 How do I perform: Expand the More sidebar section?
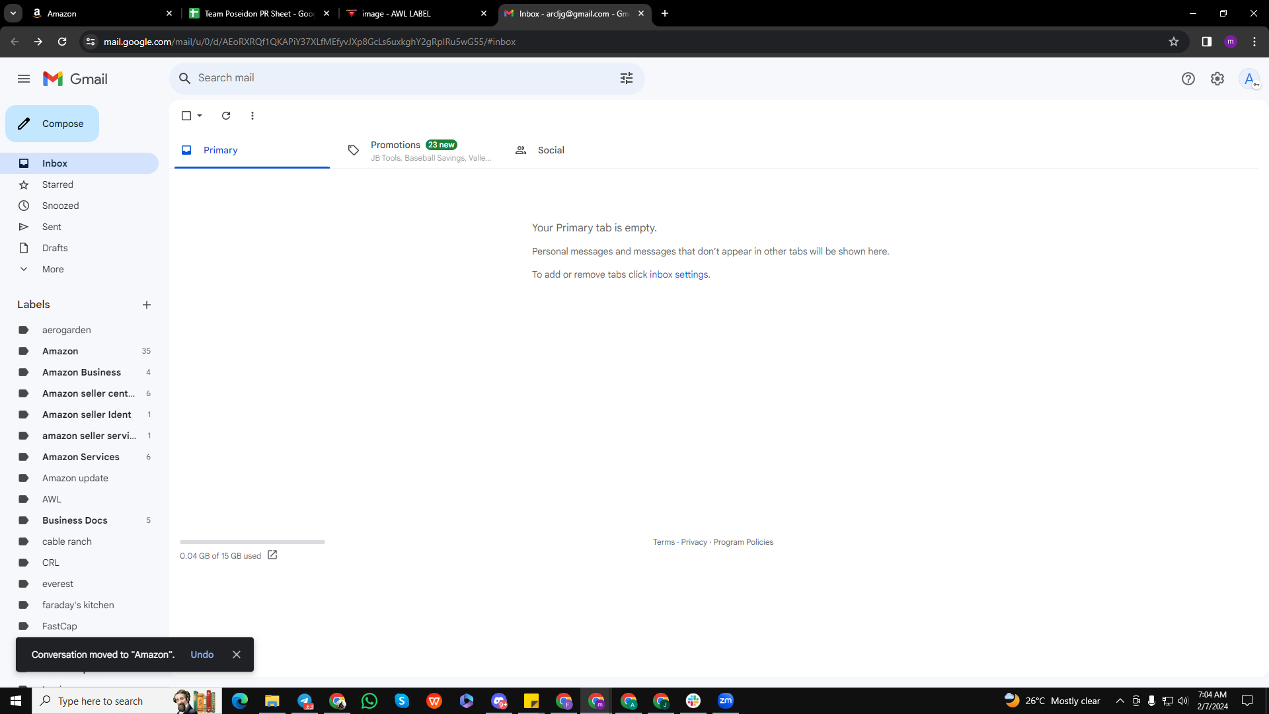tap(79, 269)
